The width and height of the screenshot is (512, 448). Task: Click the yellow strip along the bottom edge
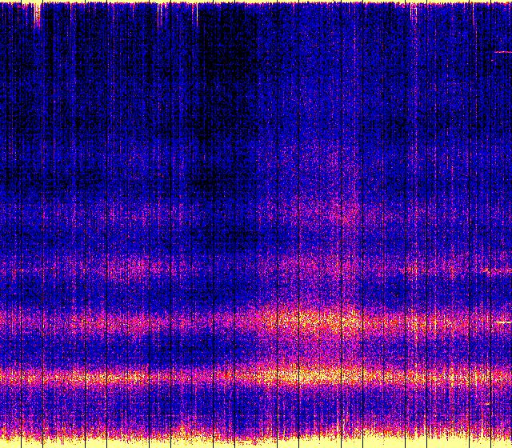click(256, 442)
